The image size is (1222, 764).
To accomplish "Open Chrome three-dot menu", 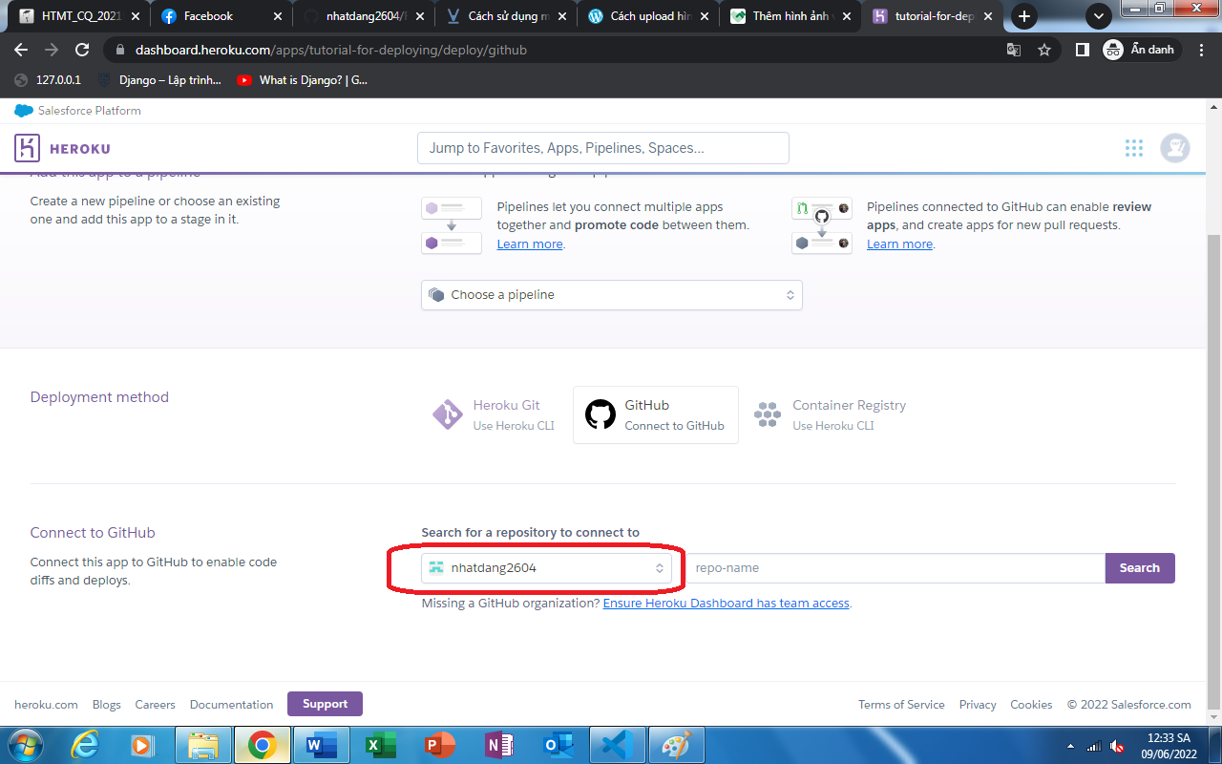I will 1202,50.
